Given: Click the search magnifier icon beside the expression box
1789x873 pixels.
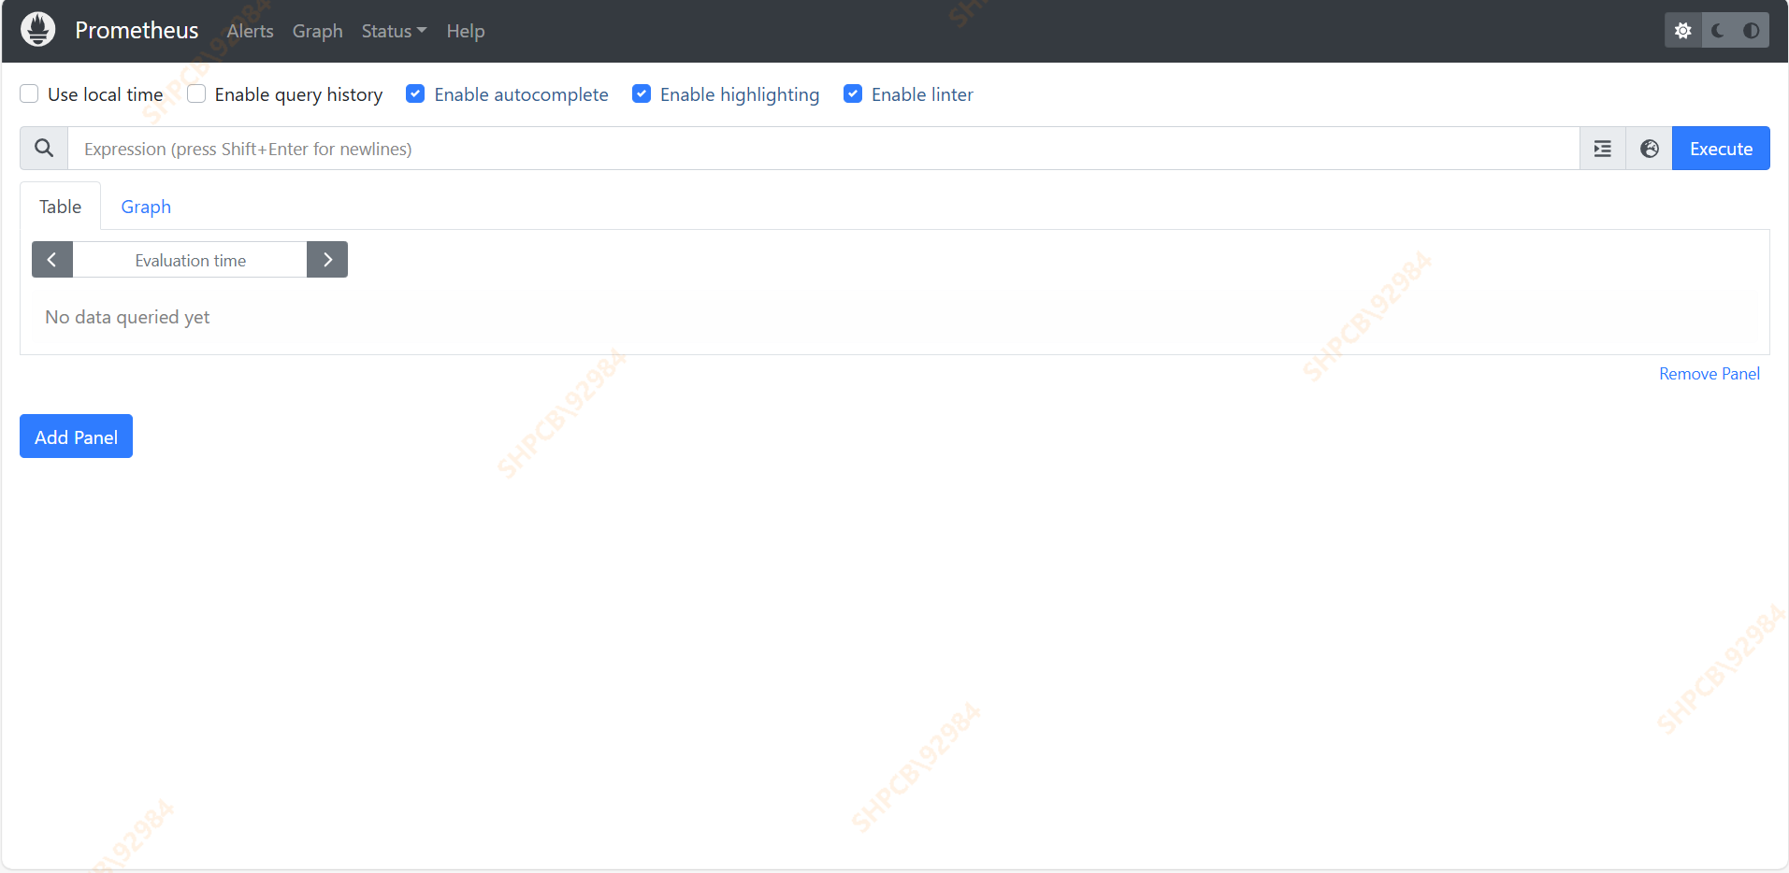Looking at the screenshot, I should coord(44,149).
